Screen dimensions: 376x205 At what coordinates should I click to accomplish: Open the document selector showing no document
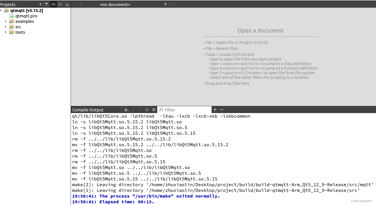pos(115,4)
